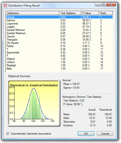
Task: Select the Chi-Square distribution row
Action: tap(59, 43)
